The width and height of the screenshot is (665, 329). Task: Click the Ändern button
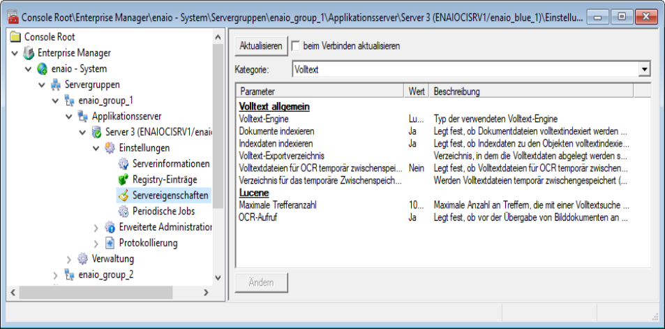pos(262,283)
